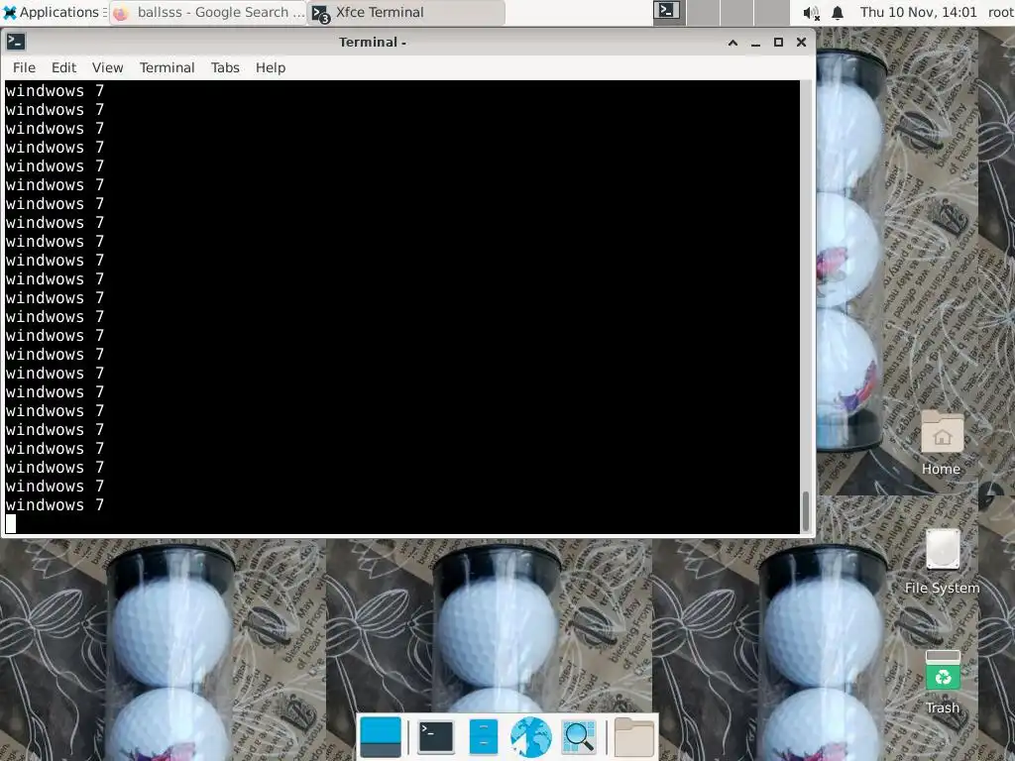
Task: Open the View menu in Terminal
Action: (107, 67)
